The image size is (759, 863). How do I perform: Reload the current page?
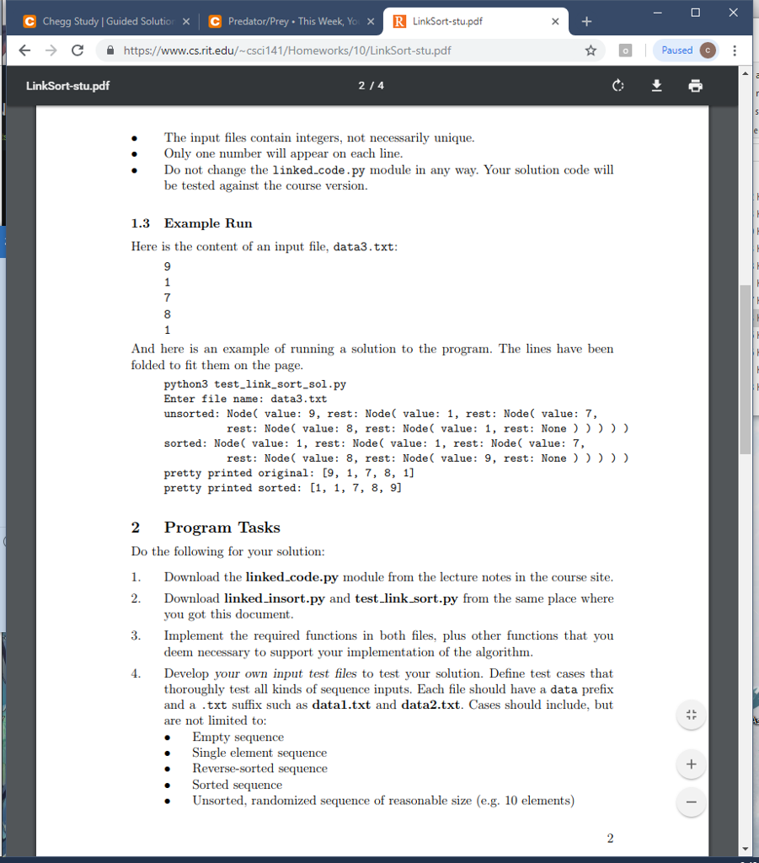point(78,51)
